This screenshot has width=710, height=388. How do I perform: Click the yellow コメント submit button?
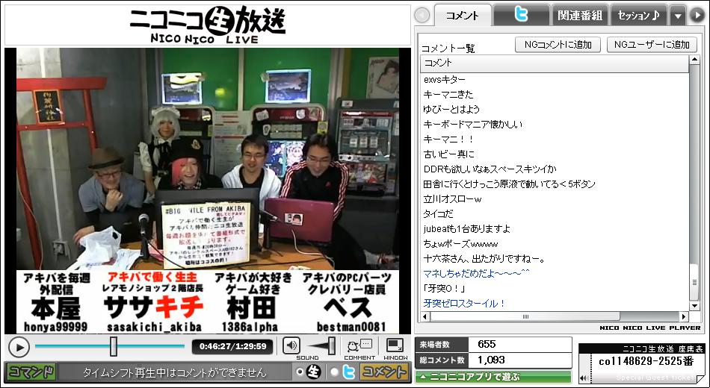[x=383, y=372]
